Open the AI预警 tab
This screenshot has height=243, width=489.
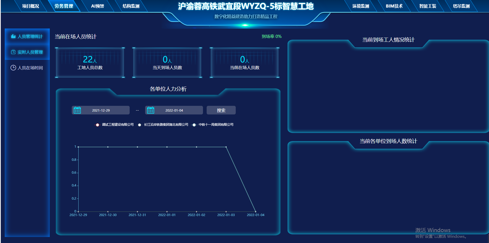click(x=98, y=6)
